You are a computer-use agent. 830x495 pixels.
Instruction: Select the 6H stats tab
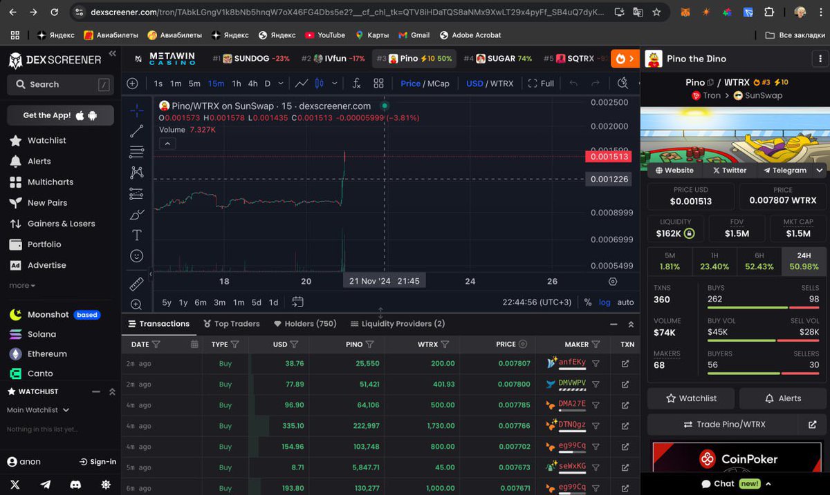759,261
